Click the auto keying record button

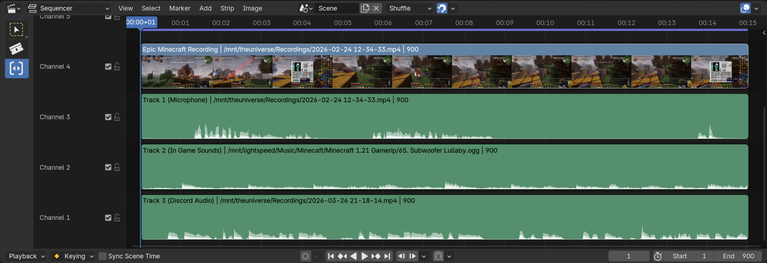click(x=306, y=256)
